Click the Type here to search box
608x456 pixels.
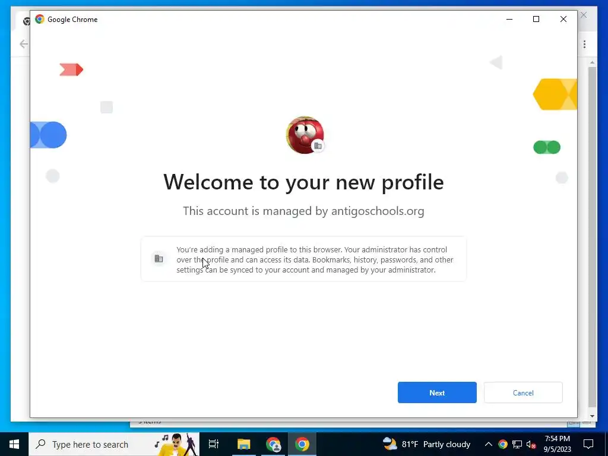click(114, 444)
